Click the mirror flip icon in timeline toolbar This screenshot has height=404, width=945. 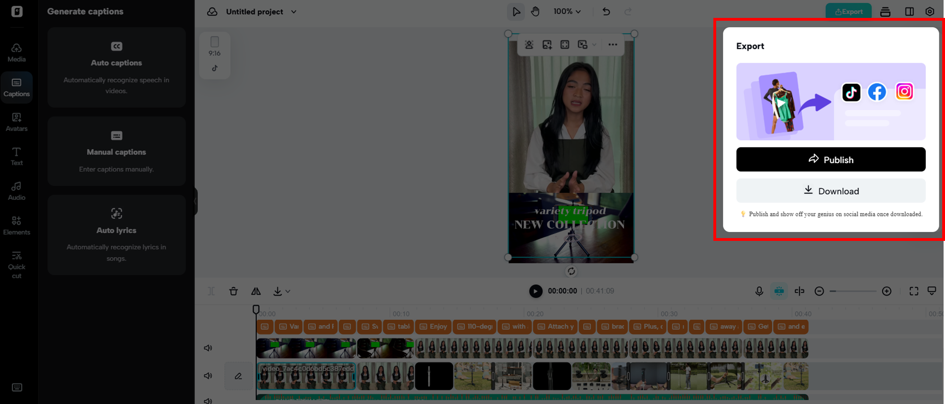click(x=256, y=291)
